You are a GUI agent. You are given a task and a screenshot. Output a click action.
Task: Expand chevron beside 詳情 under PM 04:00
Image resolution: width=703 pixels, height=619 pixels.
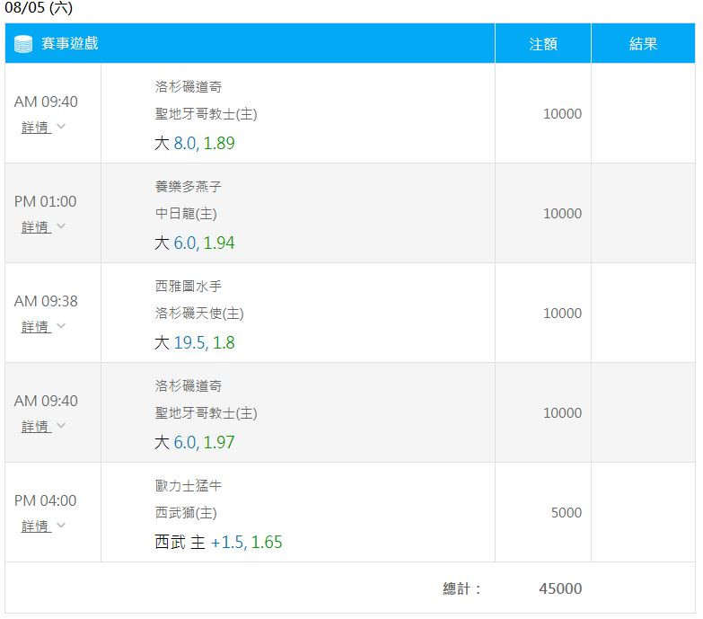[61, 526]
